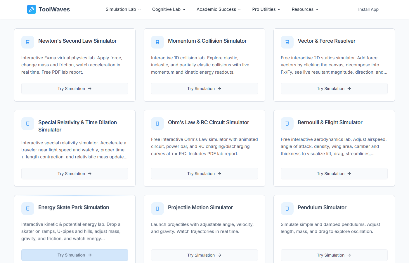This screenshot has width=409, height=263.
Task: Click the Pendulum Simulator card icon
Action: coord(287,209)
